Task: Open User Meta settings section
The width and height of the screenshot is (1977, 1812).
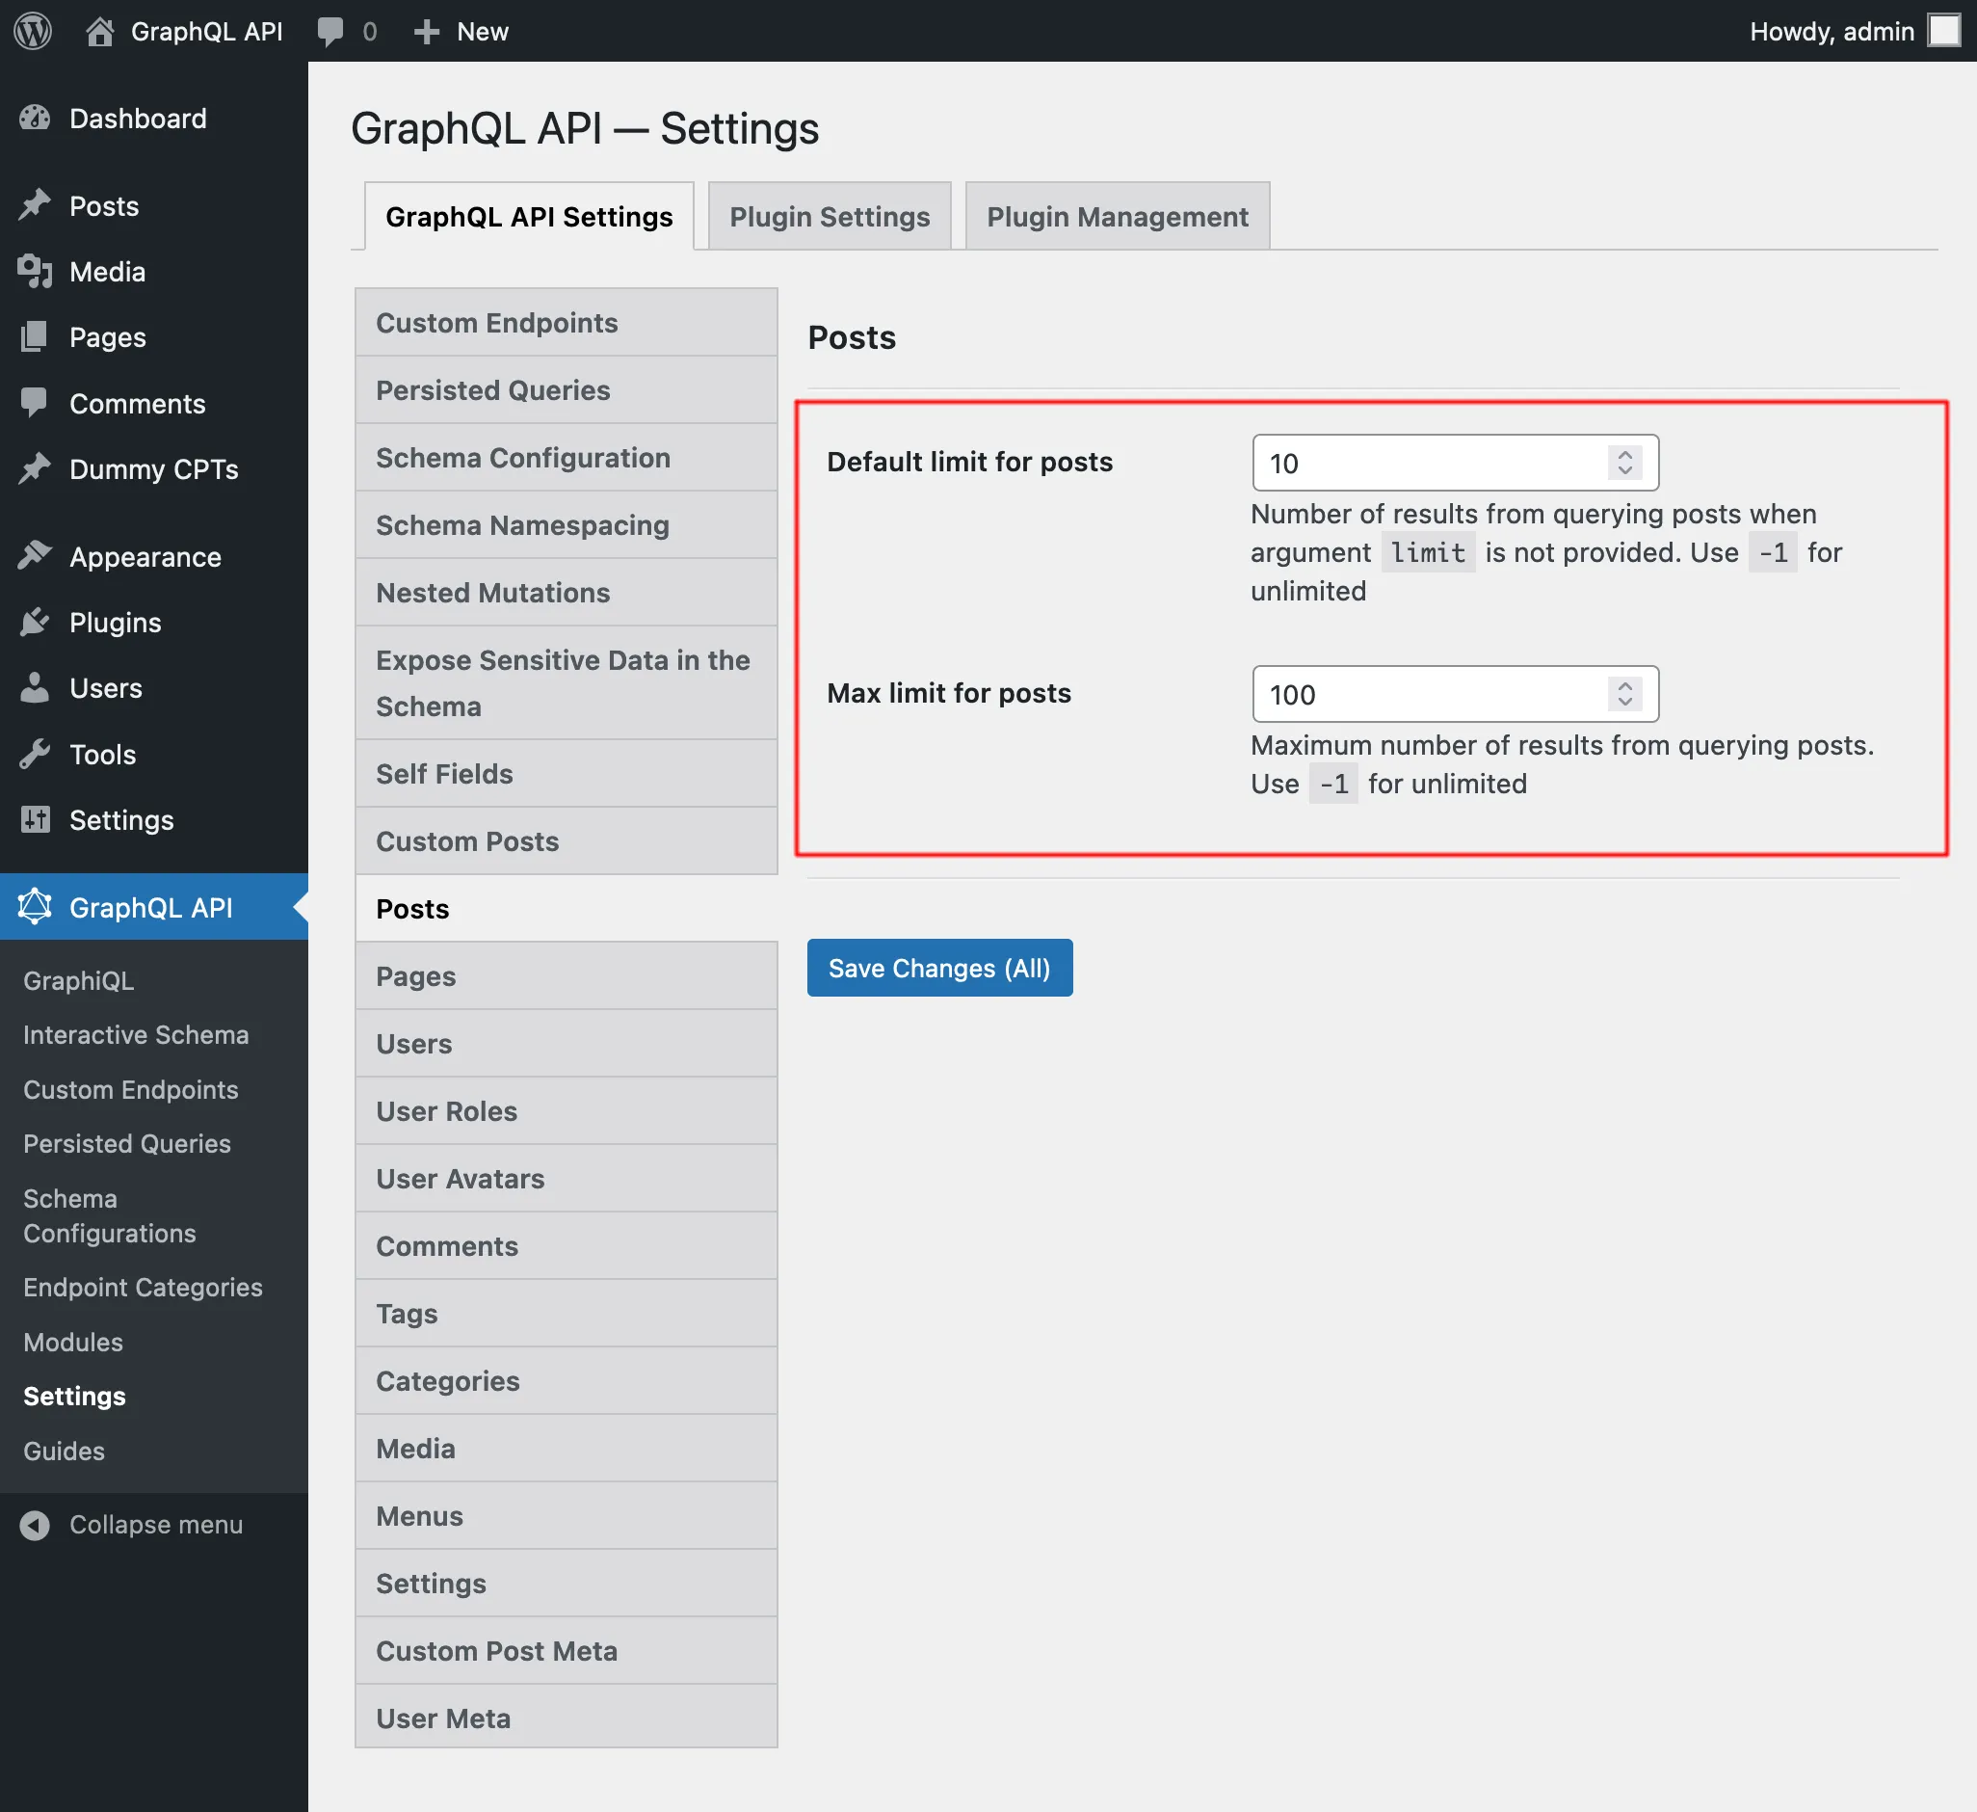Action: [x=566, y=1719]
